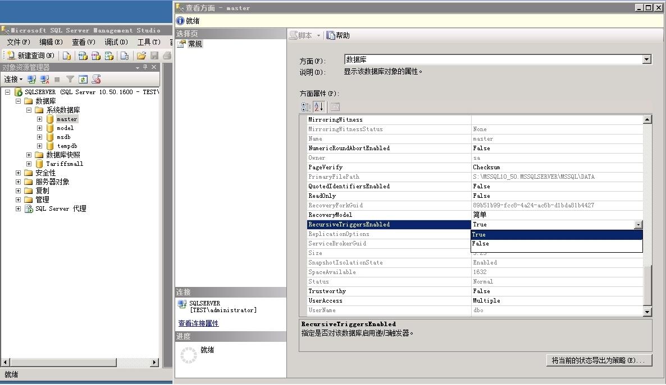Click the new file icon beside 新建查询
This screenshot has width=666, height=385.
(67, 55)
